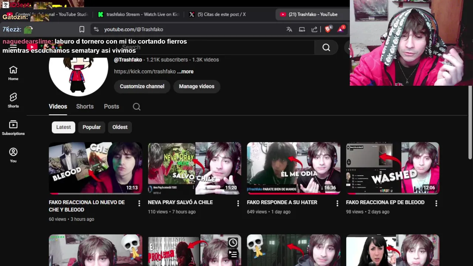Click the '98 views • 2 days ago' text

pyautogui.click(x=368, y=212)
